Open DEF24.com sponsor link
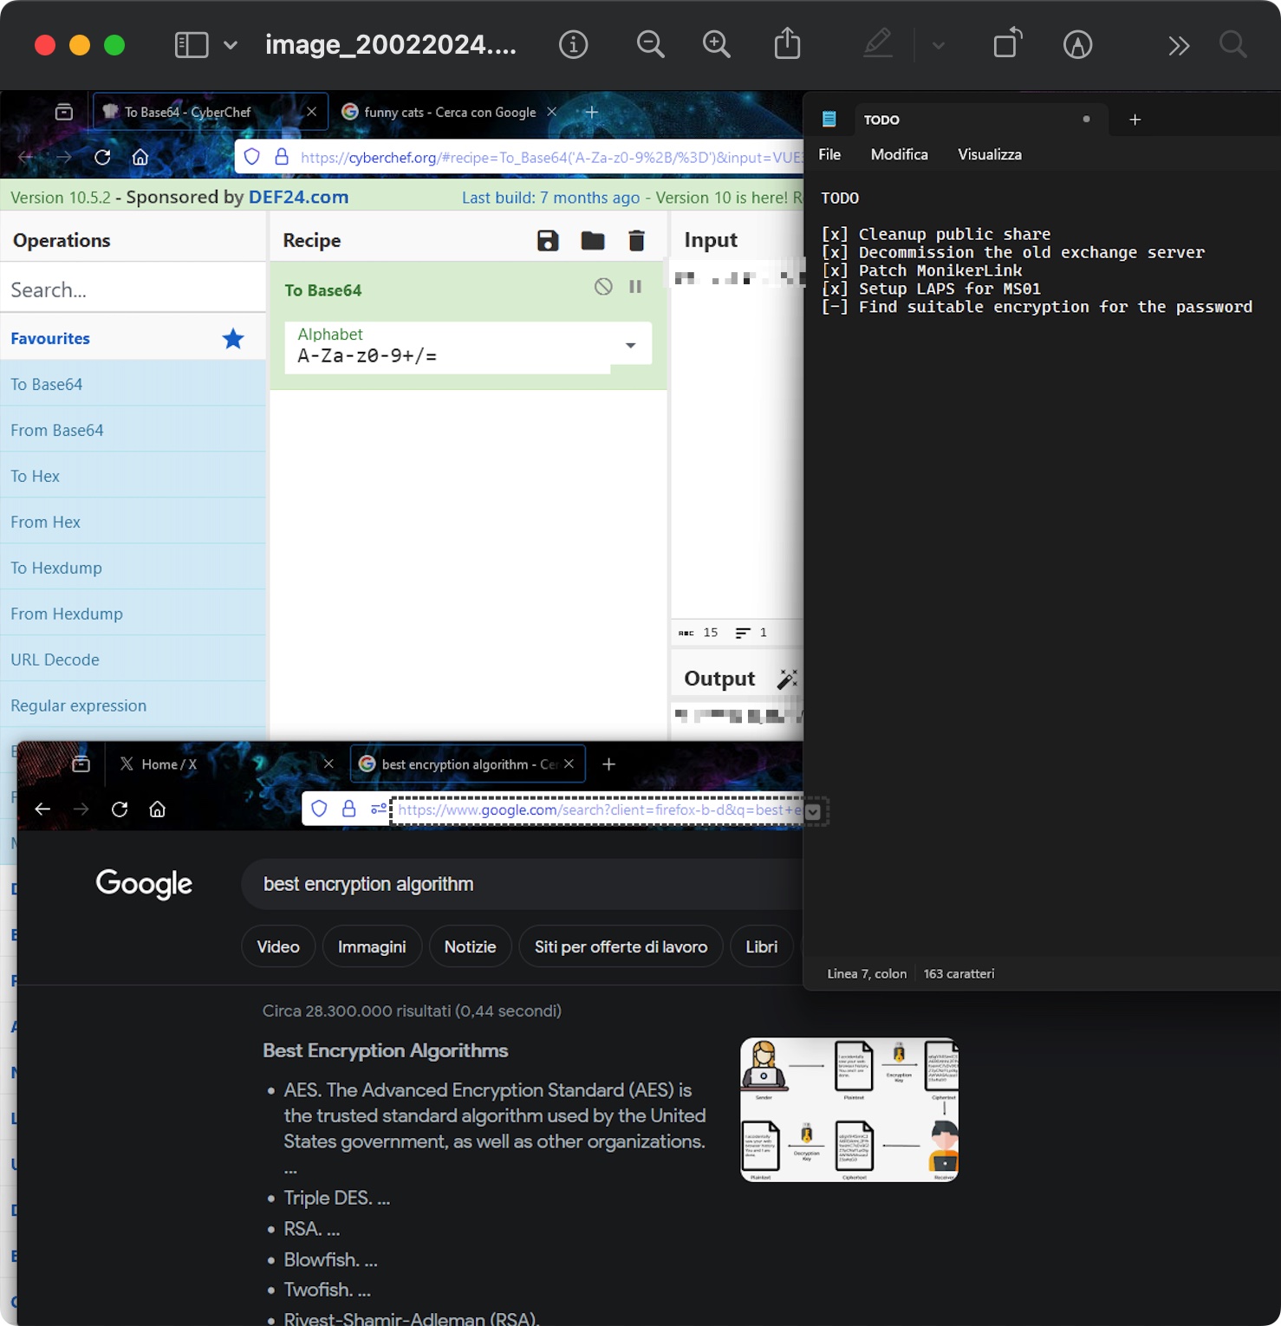Image resolution: width=1281 pixels, height=1326 pixels. (x=298, y=197)
